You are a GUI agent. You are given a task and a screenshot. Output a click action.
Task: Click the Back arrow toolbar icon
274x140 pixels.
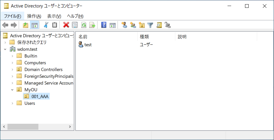[5, 25]
